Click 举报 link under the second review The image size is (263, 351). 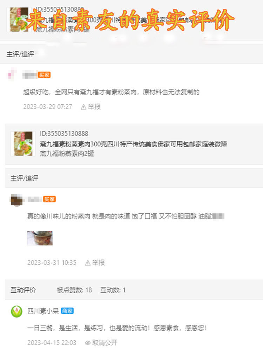pos(99,263)
